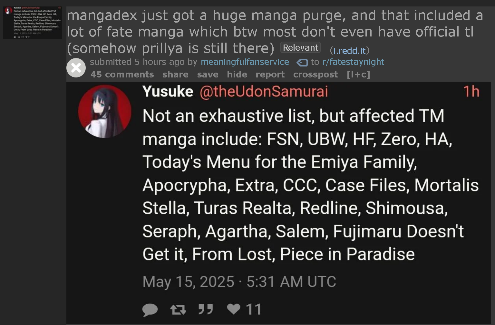Go to r/fatestaynight subreddit
Image resolution: width=495 pixels, height=325 pixels.
[x=353, y=62]
